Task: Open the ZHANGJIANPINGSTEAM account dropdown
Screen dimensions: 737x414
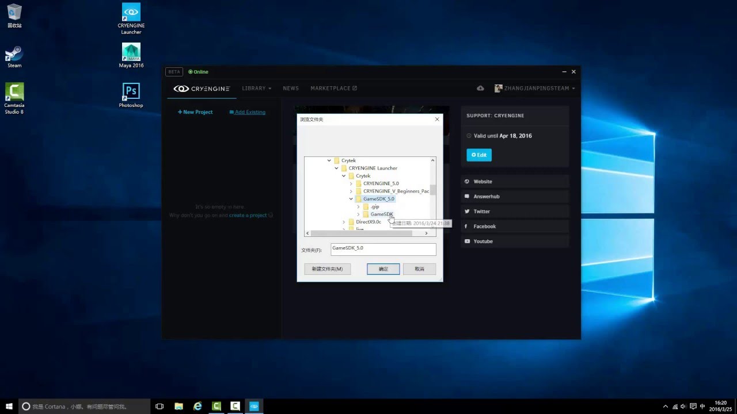Action: click(x=535, y=89)
